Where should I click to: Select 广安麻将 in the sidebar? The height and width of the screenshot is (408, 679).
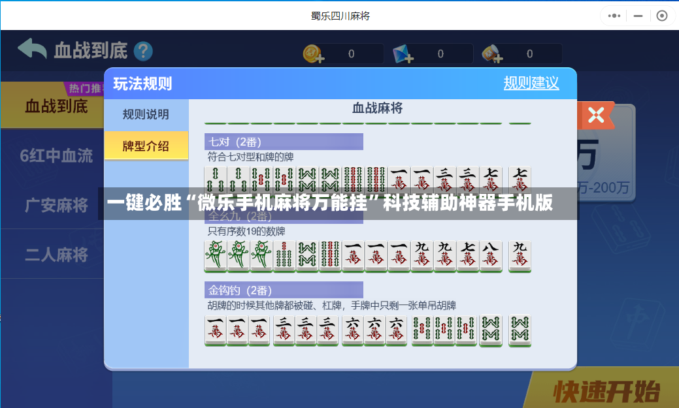pyautogui.click(x=56, y=205)
